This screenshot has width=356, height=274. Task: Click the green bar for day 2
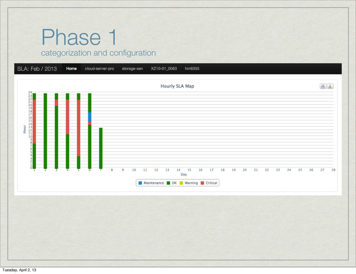point(46,131)
